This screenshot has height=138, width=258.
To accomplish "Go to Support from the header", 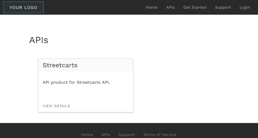I will (x=223, y=7).
